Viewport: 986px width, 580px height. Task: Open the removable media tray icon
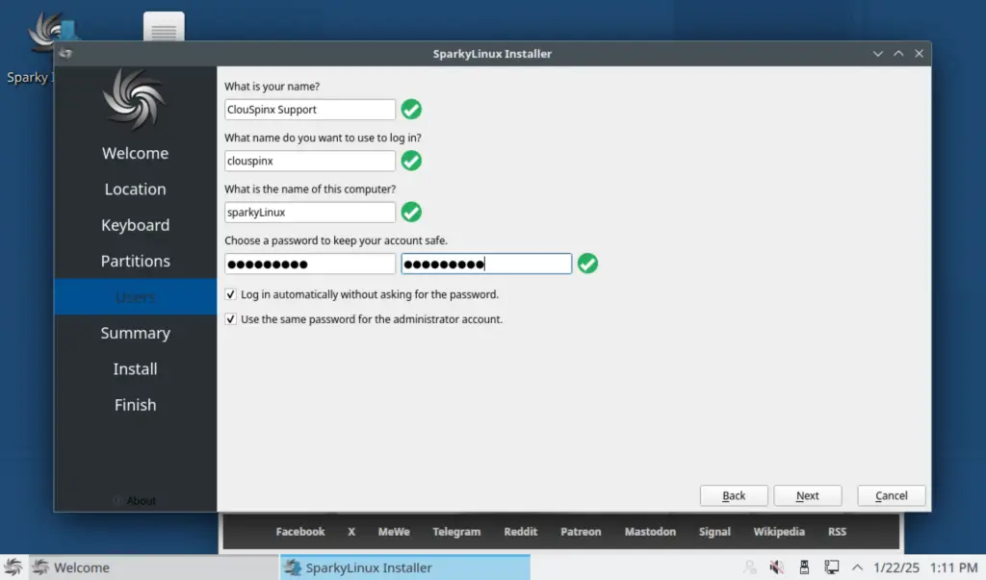point(804,567)
